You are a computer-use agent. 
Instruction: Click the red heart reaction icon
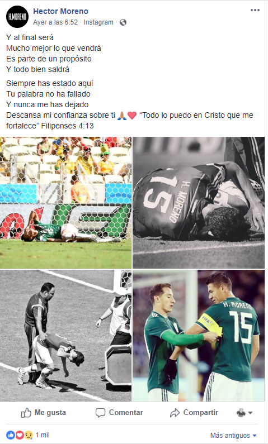(20, 435)
